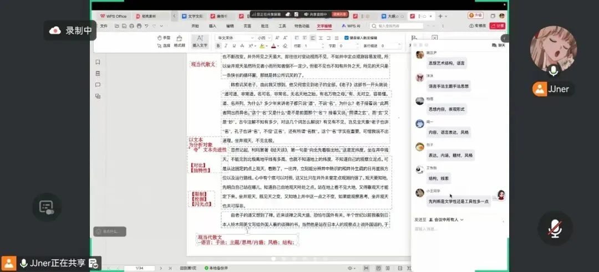Toggle the subtitles/captions round button on left
The height and width of the screenshot is (272, 599).
click(47, 207)
